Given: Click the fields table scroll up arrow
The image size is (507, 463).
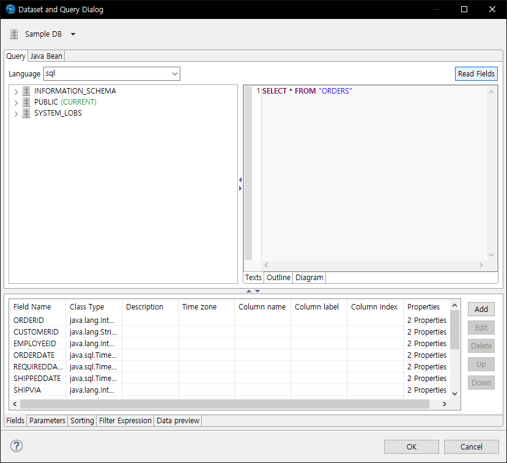Looking at the screenshot, I should [x=454, y=306].
